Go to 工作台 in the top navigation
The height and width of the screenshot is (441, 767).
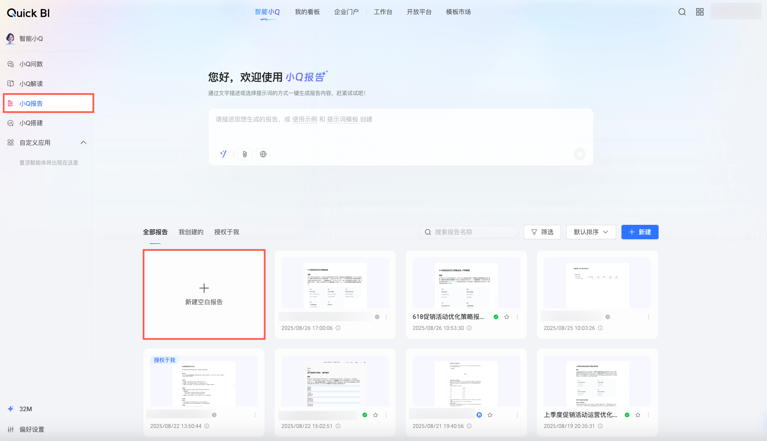click(x=383, y=12)
